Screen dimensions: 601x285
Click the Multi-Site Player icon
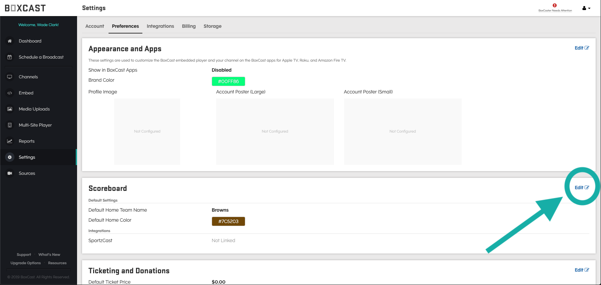10,125
